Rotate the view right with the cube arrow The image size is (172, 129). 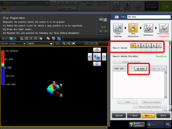[x=104, y=57]
